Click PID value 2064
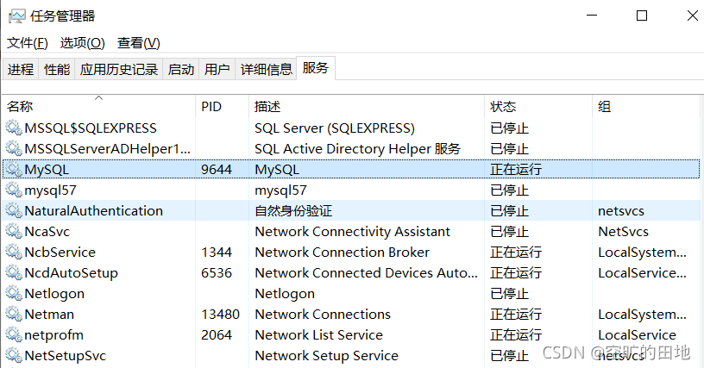 point(217,335)
